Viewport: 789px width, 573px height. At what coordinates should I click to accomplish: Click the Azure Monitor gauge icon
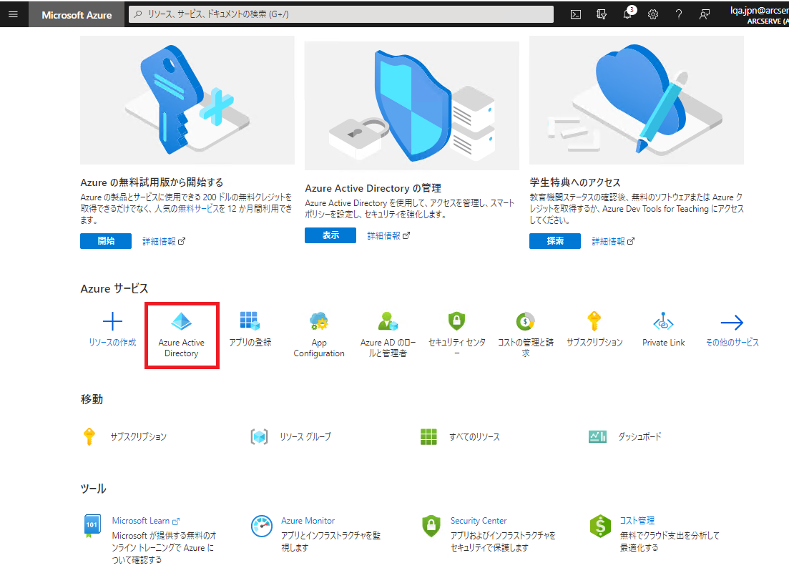click(x=262, y=527)
